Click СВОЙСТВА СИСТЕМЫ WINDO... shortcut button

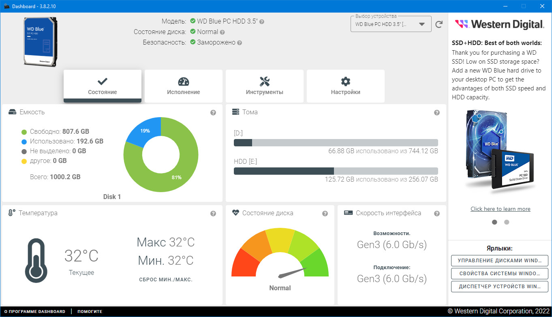coord(500,274)
